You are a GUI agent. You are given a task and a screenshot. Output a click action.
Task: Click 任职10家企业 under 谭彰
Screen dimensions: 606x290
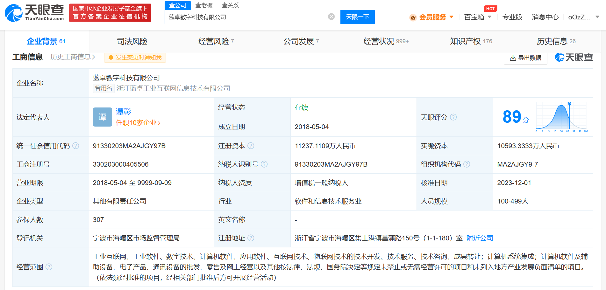click(138, 122)
